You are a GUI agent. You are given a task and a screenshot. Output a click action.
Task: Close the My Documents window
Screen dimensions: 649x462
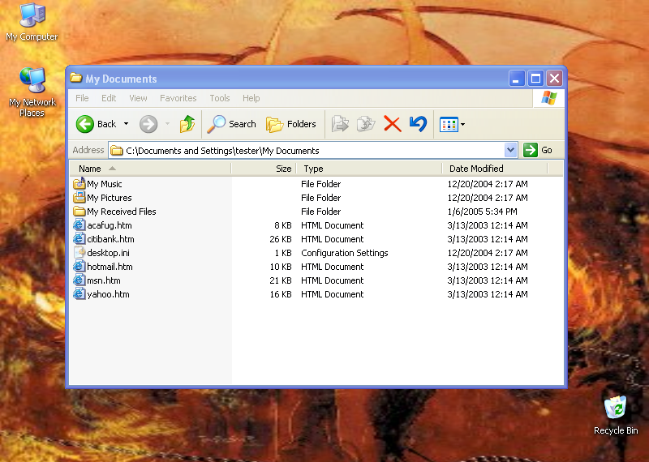pos(554,78)
